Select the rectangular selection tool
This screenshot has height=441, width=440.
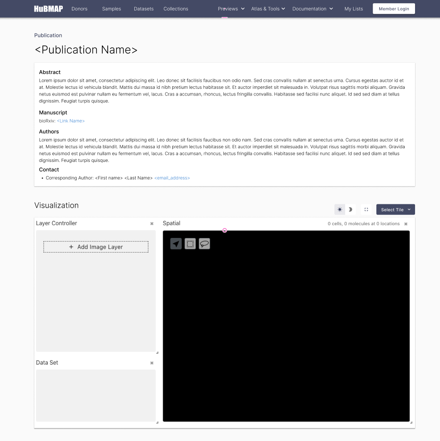point(190,244)
